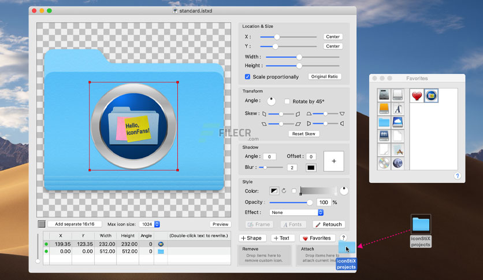Screen dimensions: 483x280
Task: Pick the blue round folder badge favorite
Action: click(431, 96)
